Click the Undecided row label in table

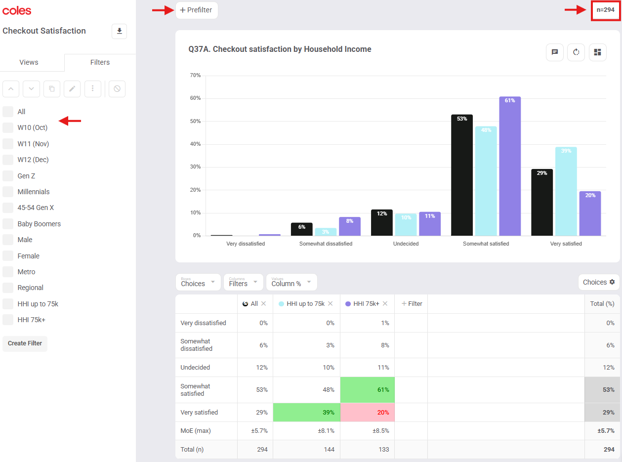195,368
